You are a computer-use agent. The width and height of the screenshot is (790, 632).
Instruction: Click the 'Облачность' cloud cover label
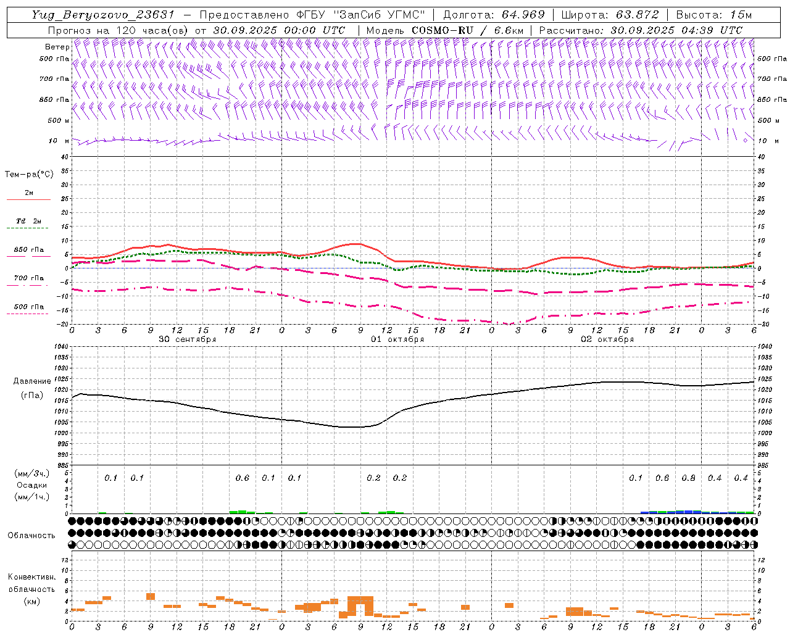point(31,536)
